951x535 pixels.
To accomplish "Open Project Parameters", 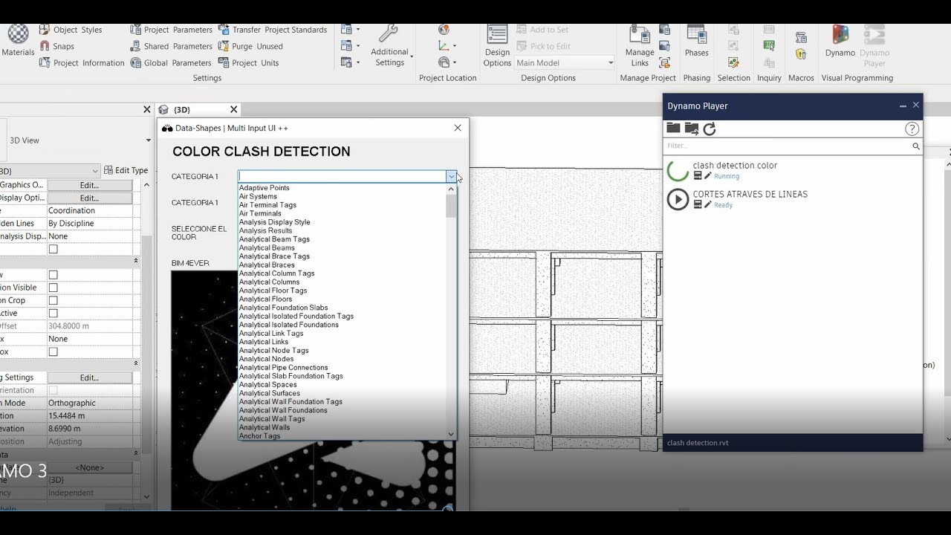I will point(171,30).
